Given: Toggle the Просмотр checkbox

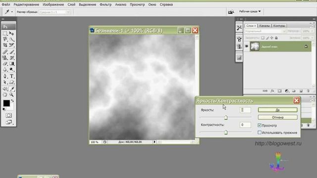Looking at the screenshot, I should point(260,125).
